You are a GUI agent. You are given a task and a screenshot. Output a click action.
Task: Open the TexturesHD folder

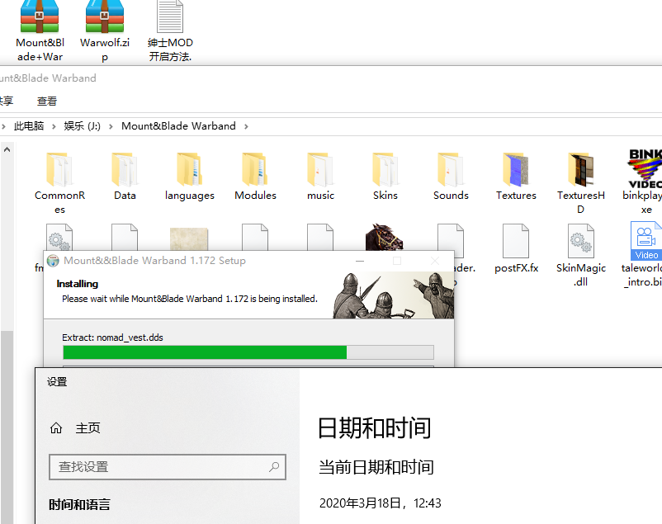[581, 184]
